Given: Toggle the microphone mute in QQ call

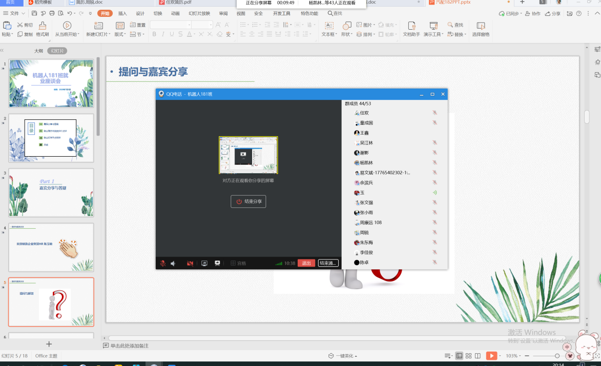Looking at the screenshot, I should (x=163, y=263).
